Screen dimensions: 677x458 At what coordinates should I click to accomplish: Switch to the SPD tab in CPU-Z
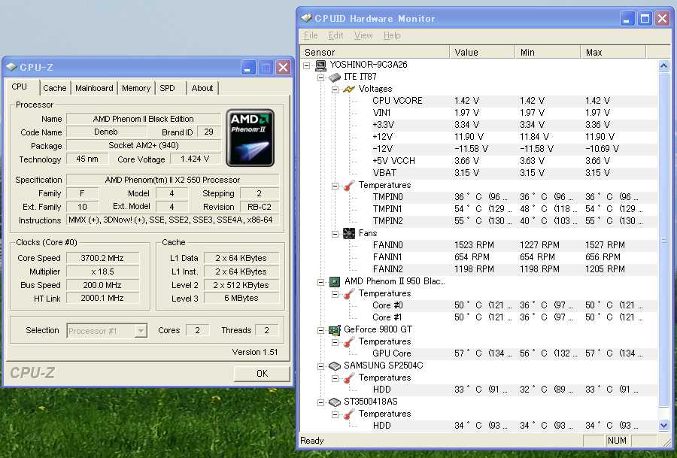168,88
